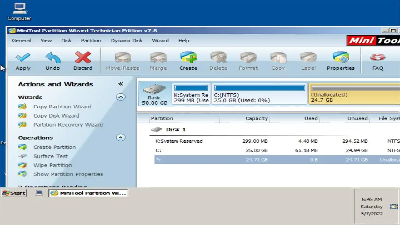The width and height of the screenshot is (400, 225).
Task: Sort by the Partition column header
Action: point(184,118)
